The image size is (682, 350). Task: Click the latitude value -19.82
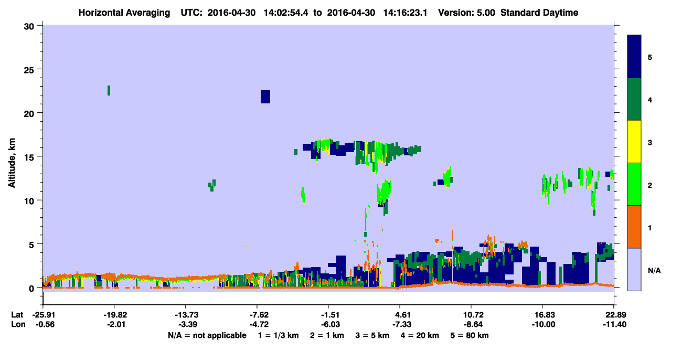coord(114,315)
